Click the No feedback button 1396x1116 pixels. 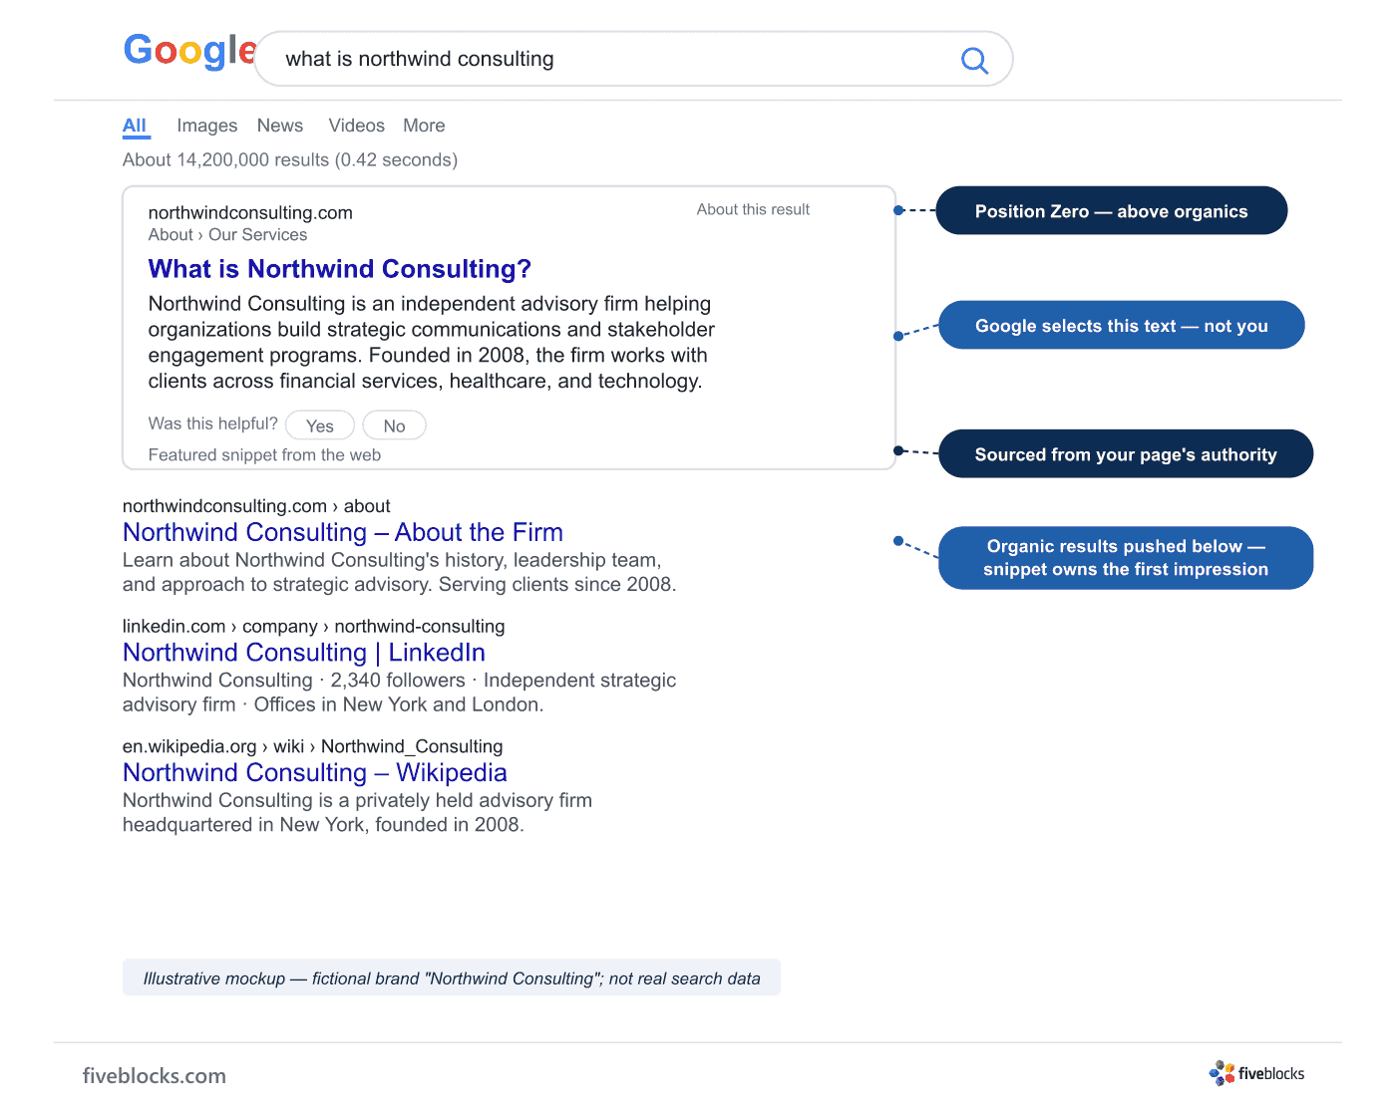point(395,425)
